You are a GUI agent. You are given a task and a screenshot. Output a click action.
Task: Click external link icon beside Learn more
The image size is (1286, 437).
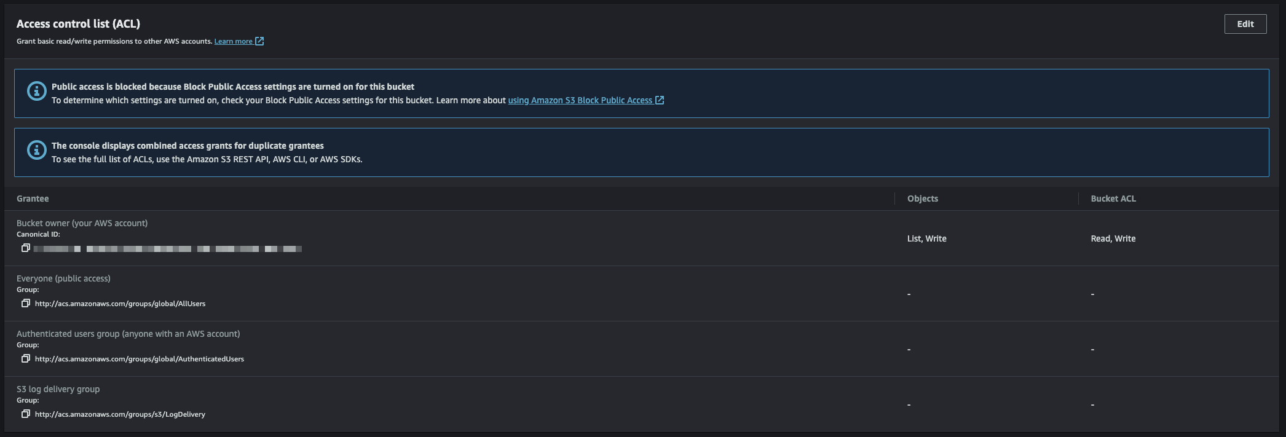point(259,41)
